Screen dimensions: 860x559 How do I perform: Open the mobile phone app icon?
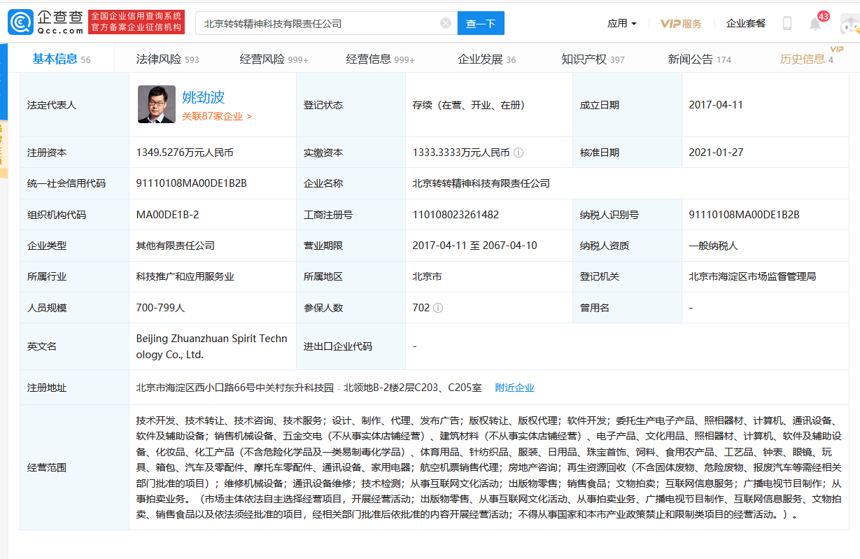(x=787, y=23)
